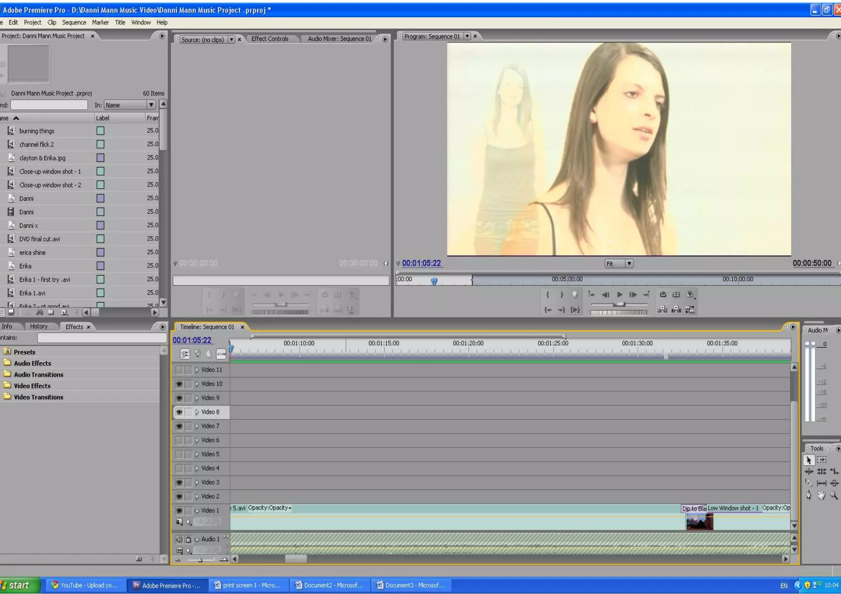Click the Program monitor playhead marker
Image resolution: width=841 pixels, height=594 pixels.
pos(434,281)
